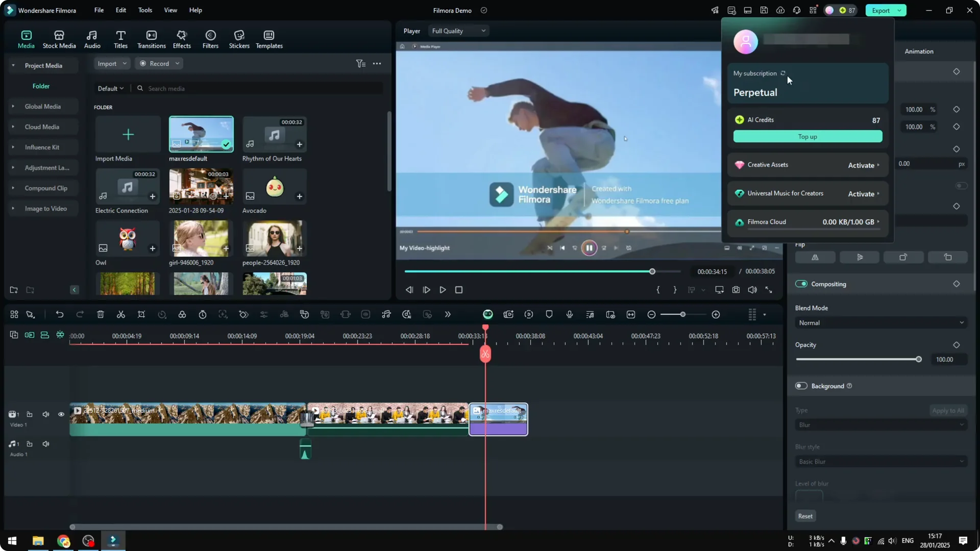
Task: Expand the Global Media tree item
Action: tap(13, 106)
